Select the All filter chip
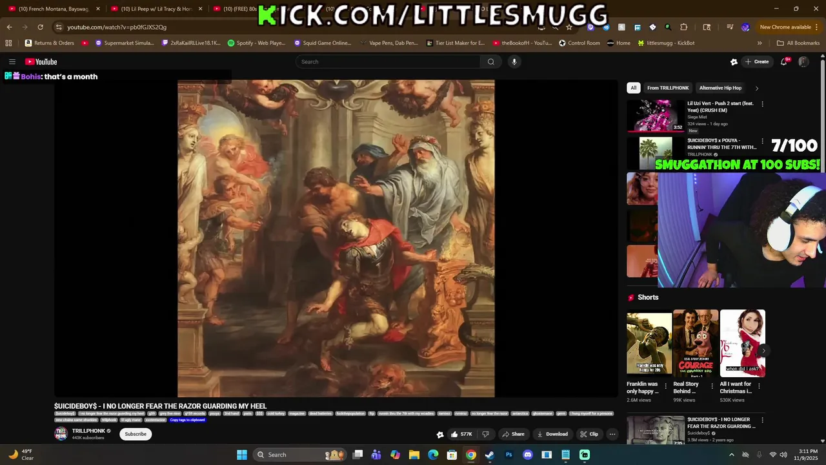Viewport: 826px width, 465px height. pos(634,88)
